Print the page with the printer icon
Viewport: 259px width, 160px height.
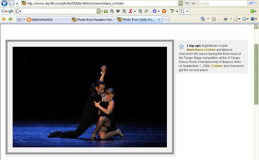click(x=225, y=19)
